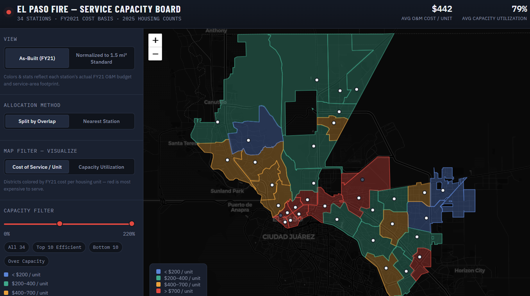Viewport: 530px width, 296px height.
Task: Apply the Top 10 Efficient filter
Action: [59, 247]
